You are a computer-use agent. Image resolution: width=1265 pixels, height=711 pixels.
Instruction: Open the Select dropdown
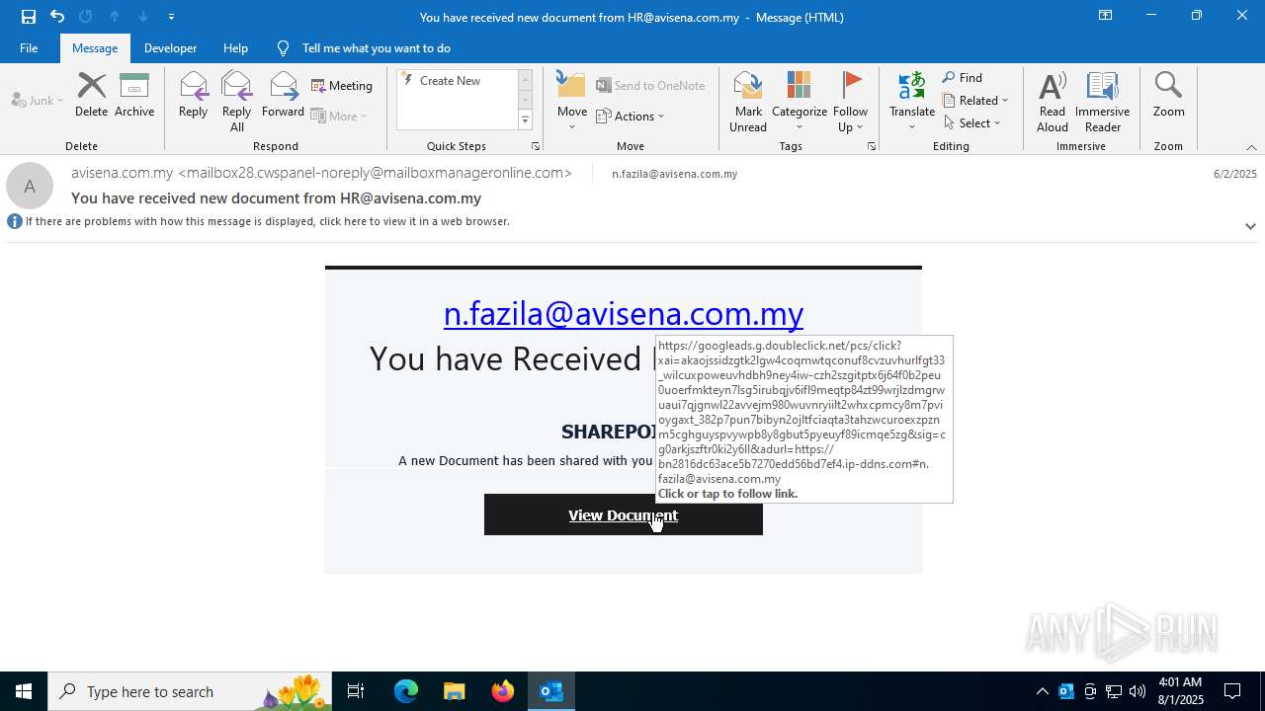click(x=972, y=122)
